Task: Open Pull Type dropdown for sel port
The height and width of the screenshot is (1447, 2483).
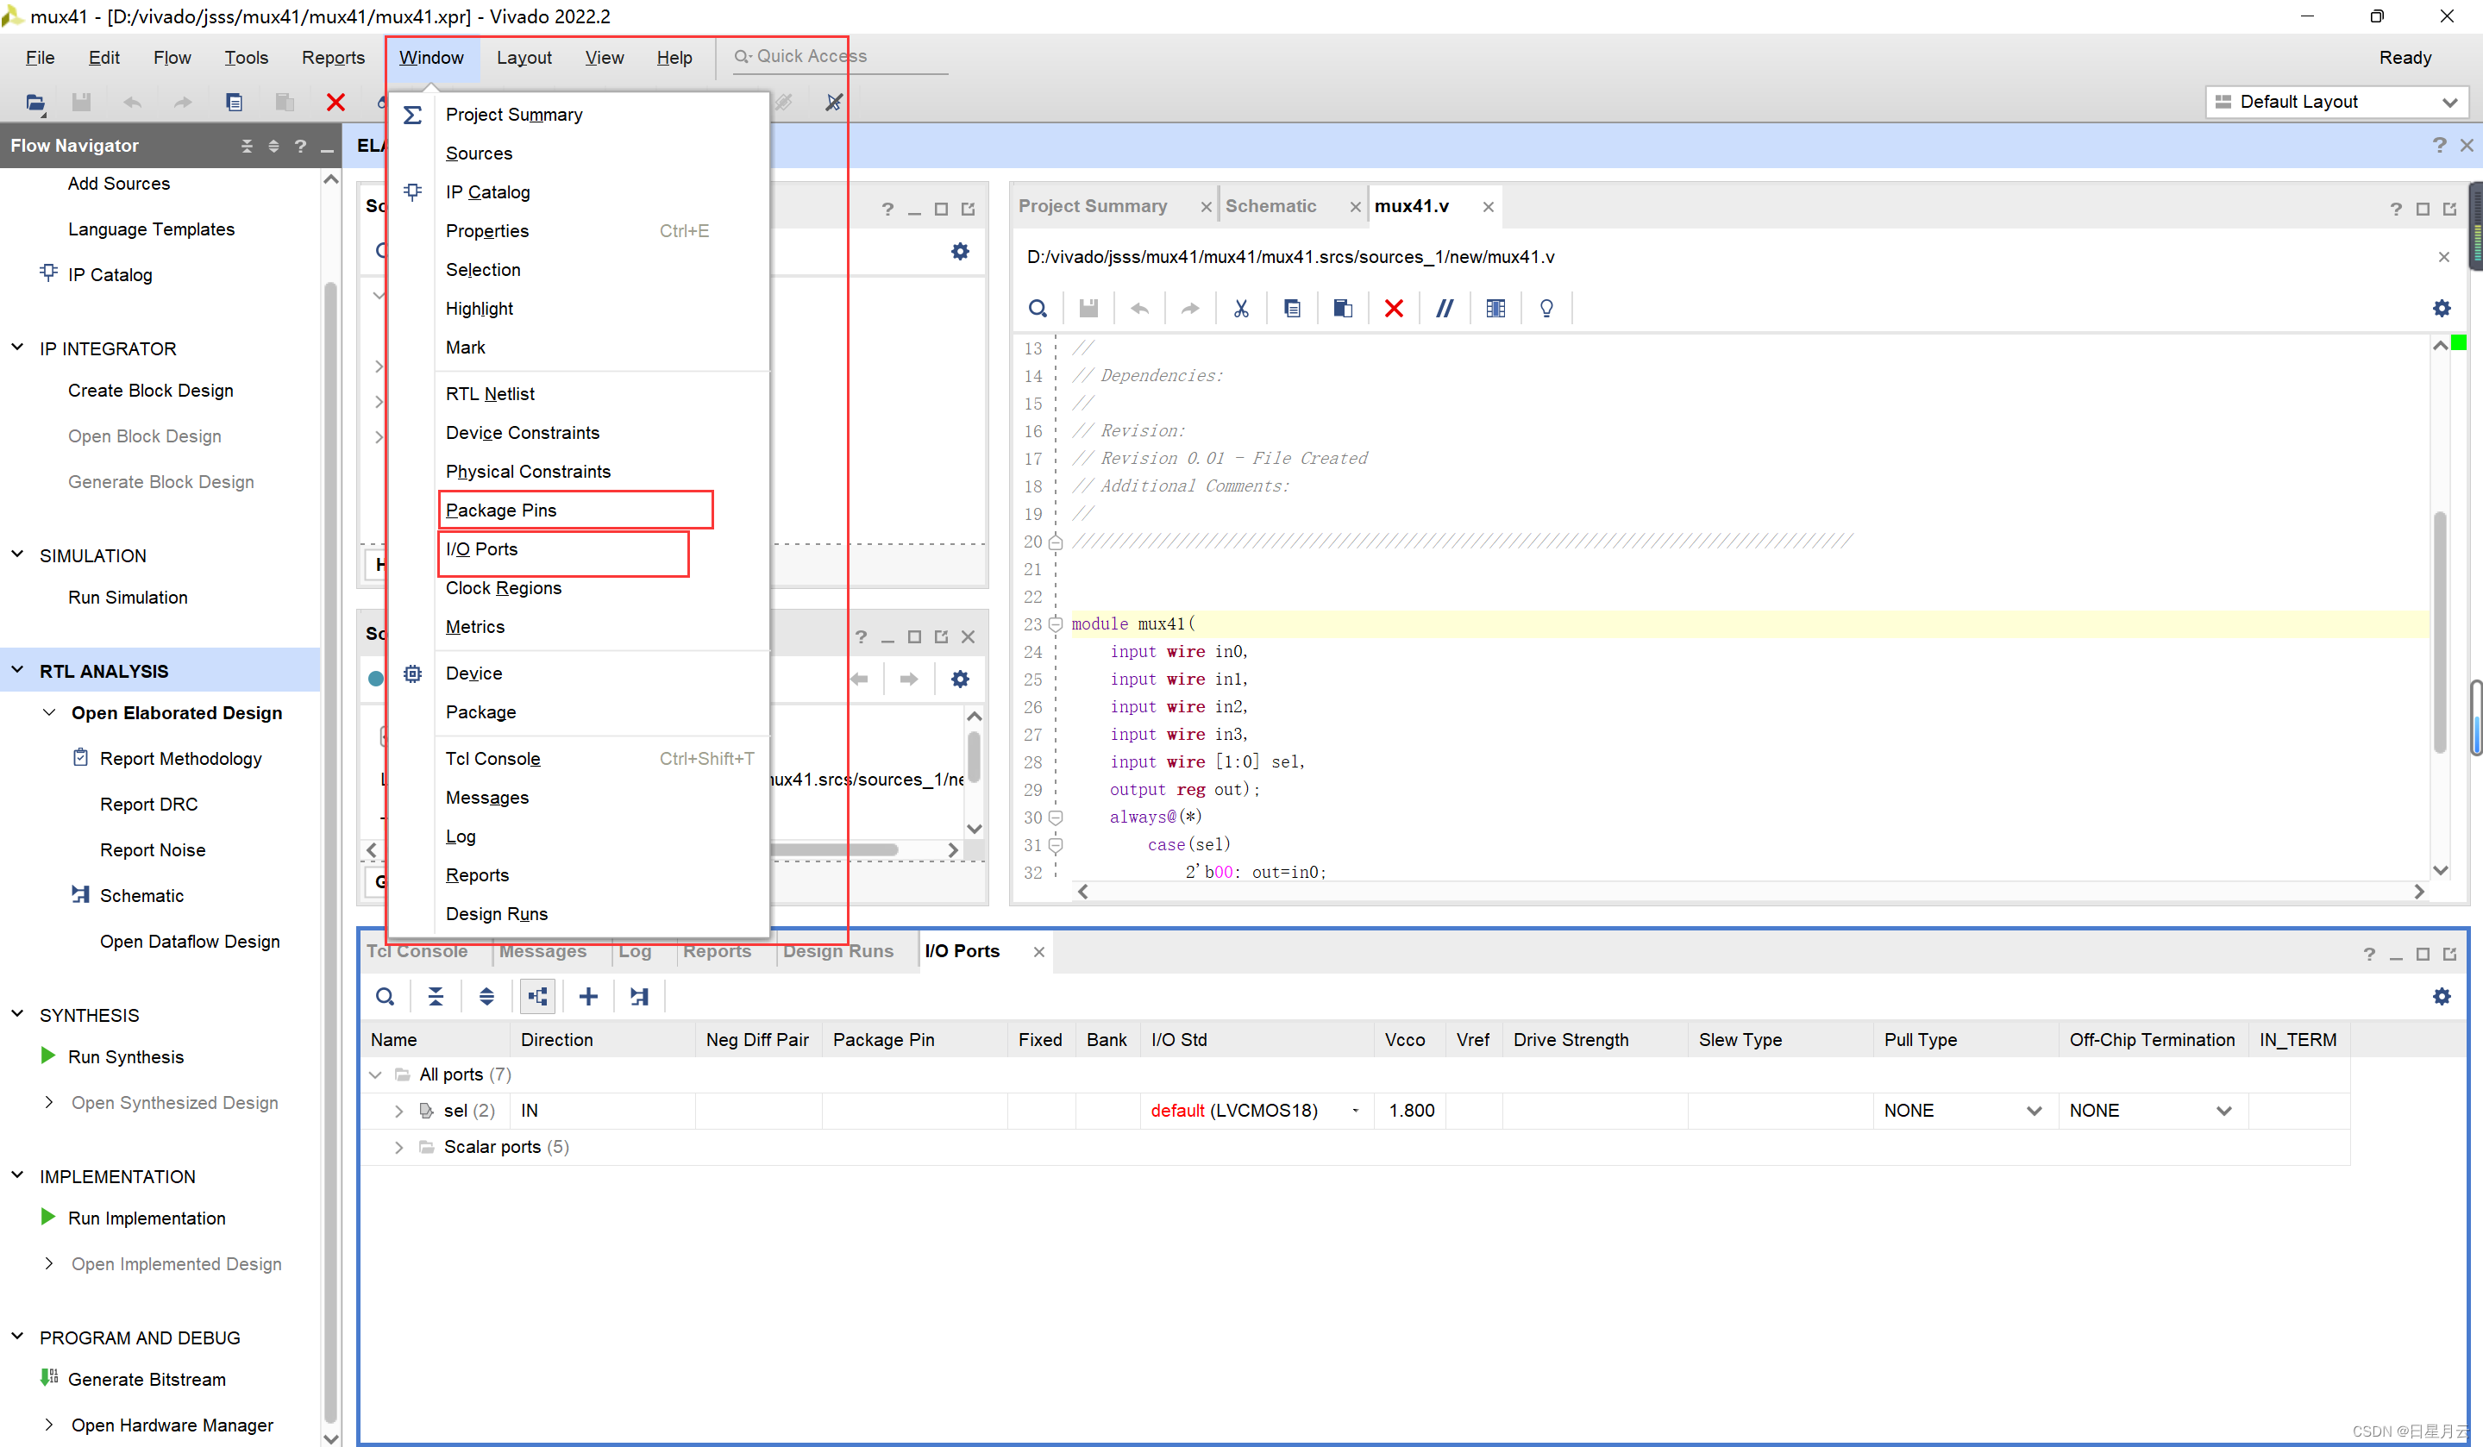Action: click(x=2034, y=1111)
